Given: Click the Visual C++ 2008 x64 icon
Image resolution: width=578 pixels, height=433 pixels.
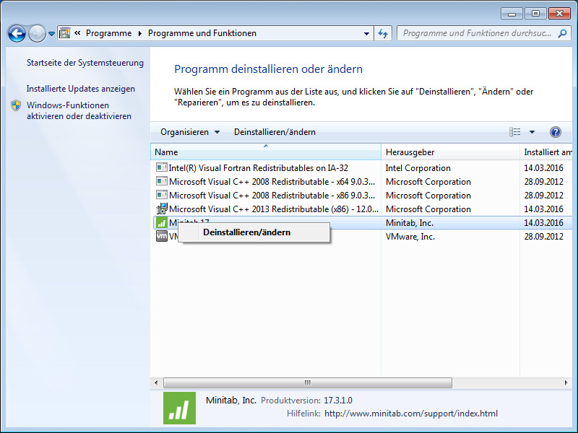Looking at the screenshot, I should (x=161, y=181).
